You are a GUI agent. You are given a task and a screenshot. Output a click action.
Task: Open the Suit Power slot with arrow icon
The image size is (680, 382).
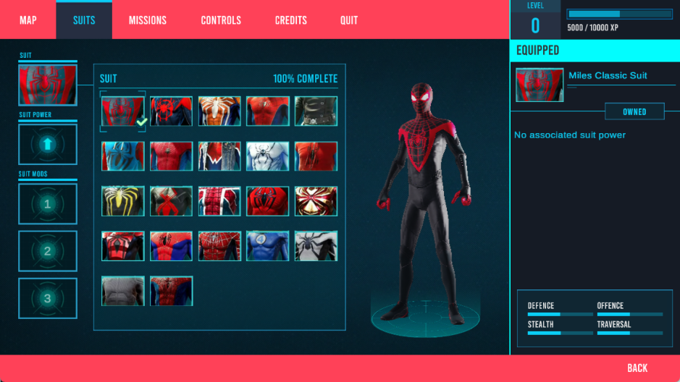(48, 144)
